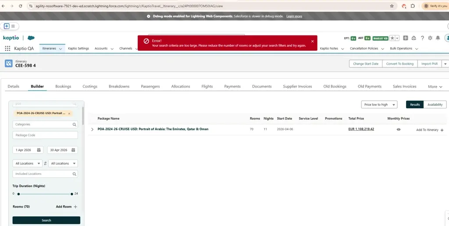Open the Setup gear icon

(x=430, y=38)
